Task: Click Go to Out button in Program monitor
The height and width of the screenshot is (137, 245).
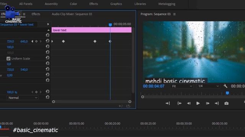Action: [217, 103]
